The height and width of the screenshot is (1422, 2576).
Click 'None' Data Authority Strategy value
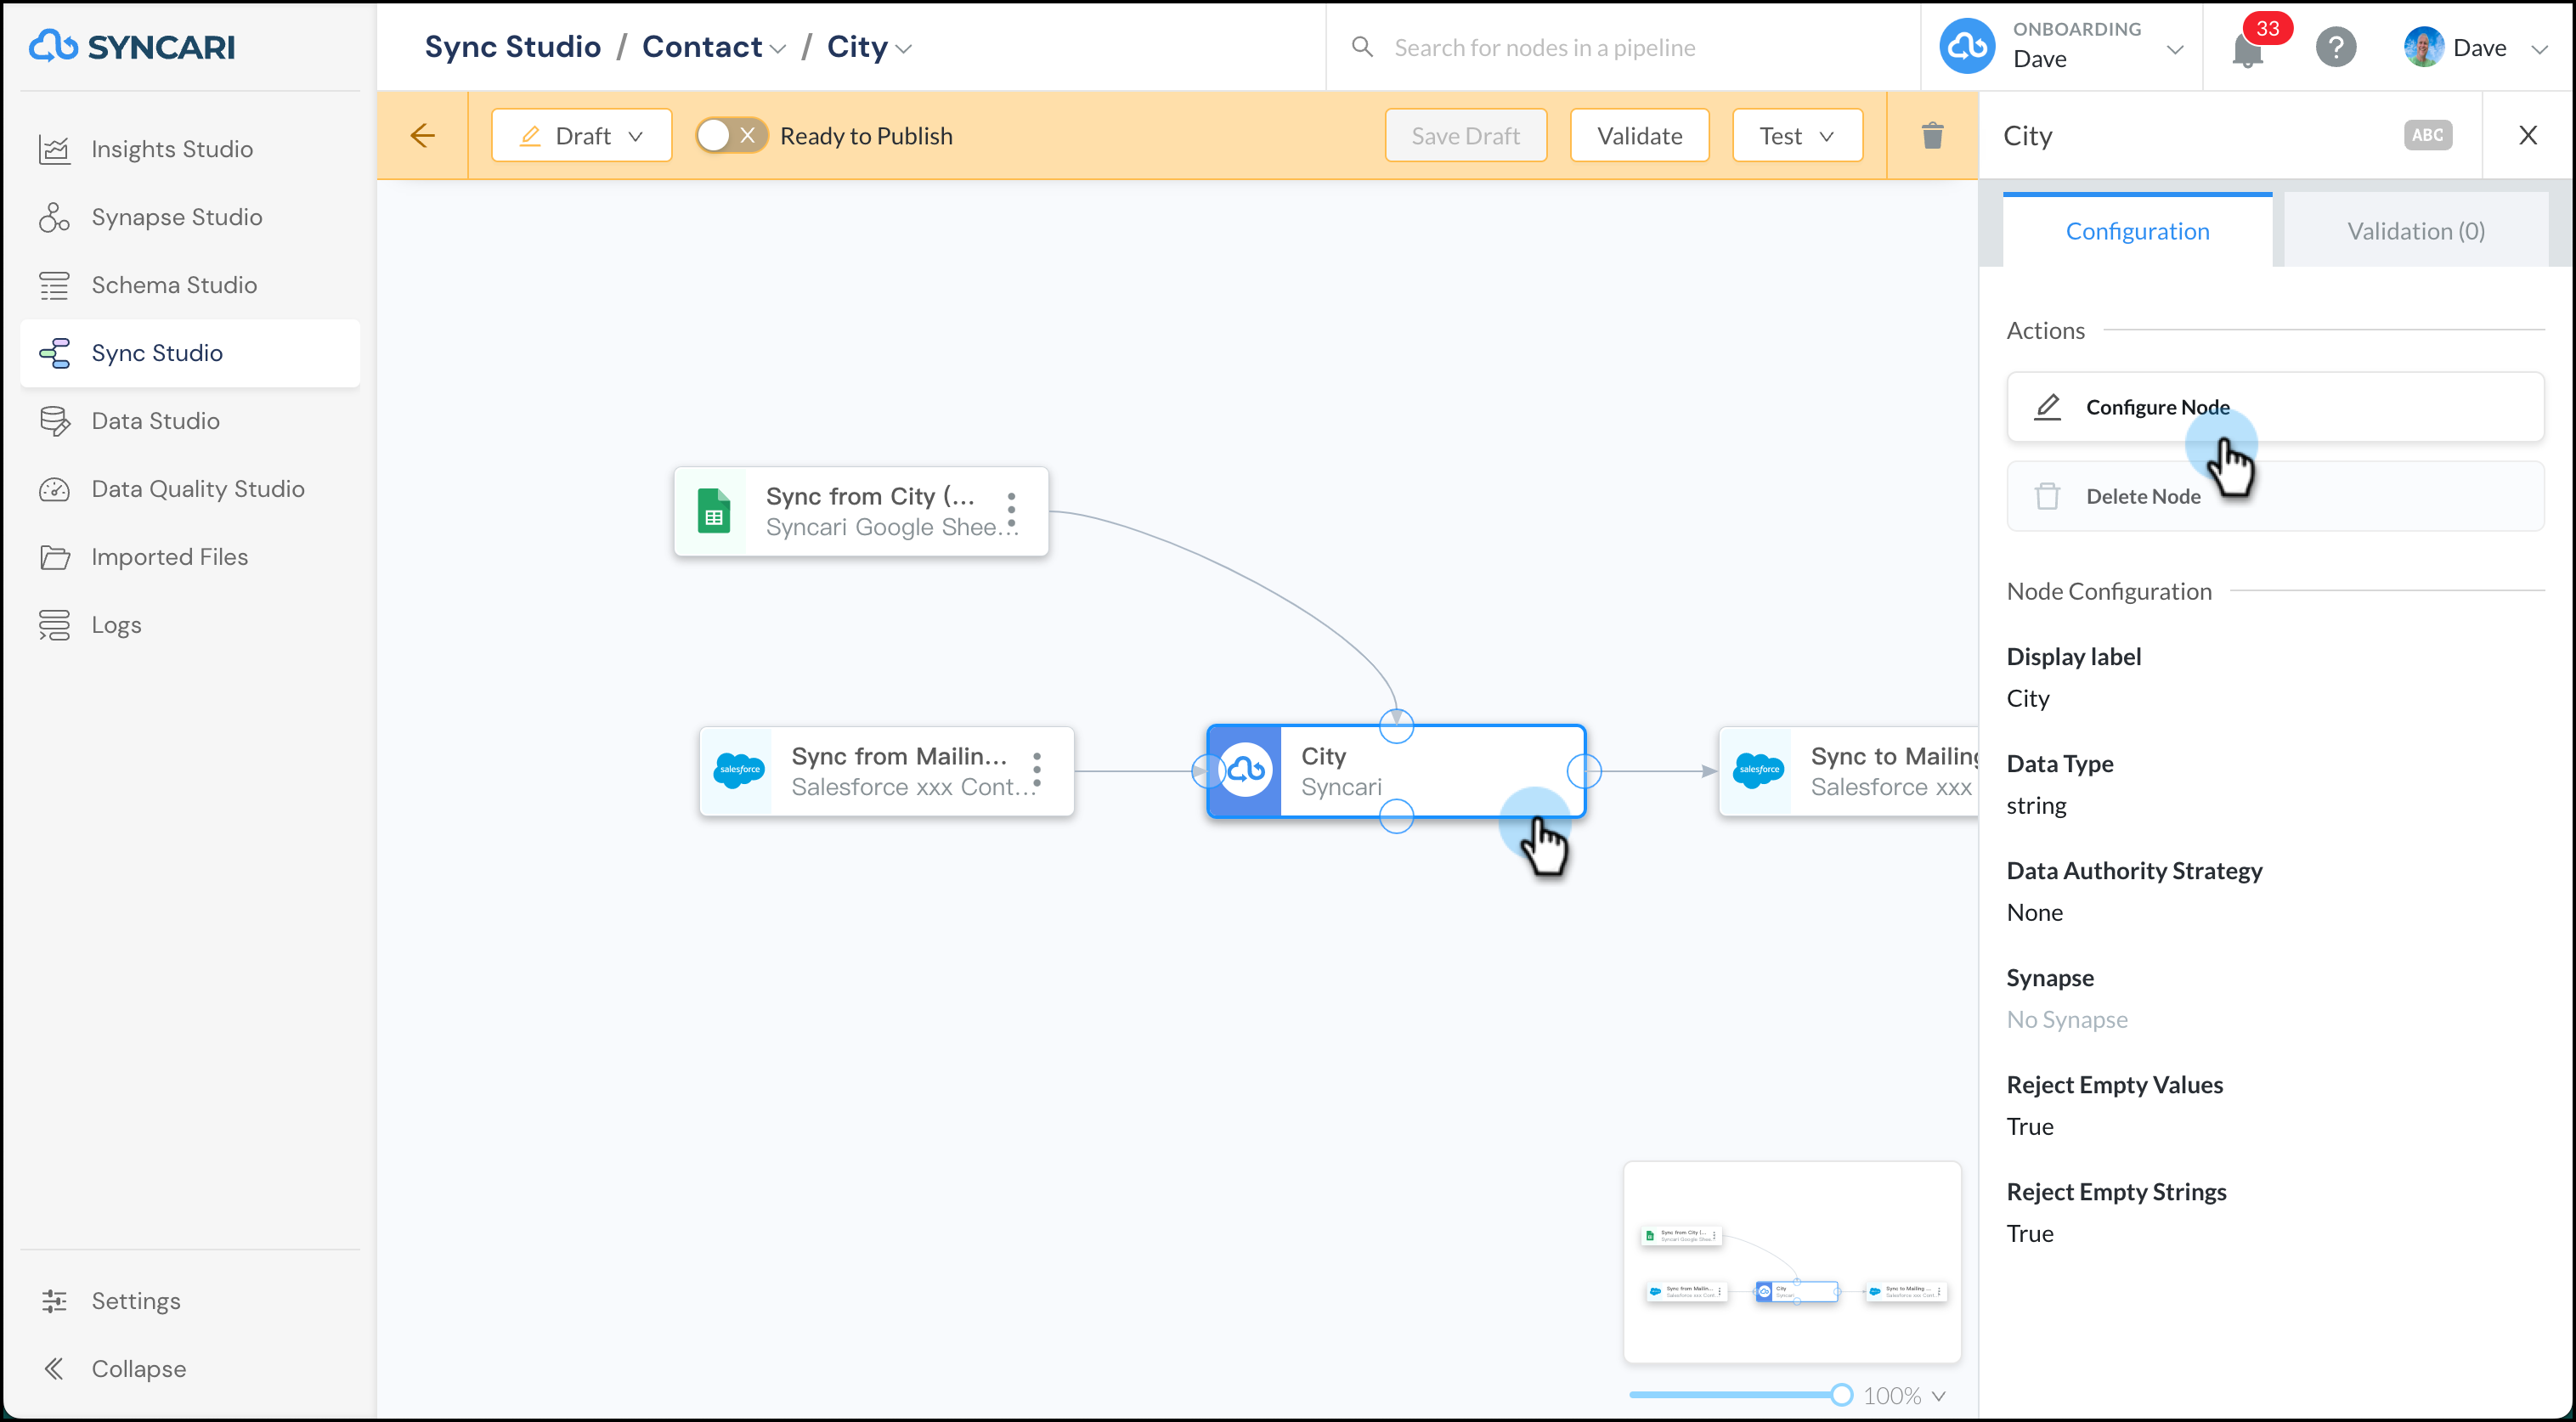(2034, 912)
